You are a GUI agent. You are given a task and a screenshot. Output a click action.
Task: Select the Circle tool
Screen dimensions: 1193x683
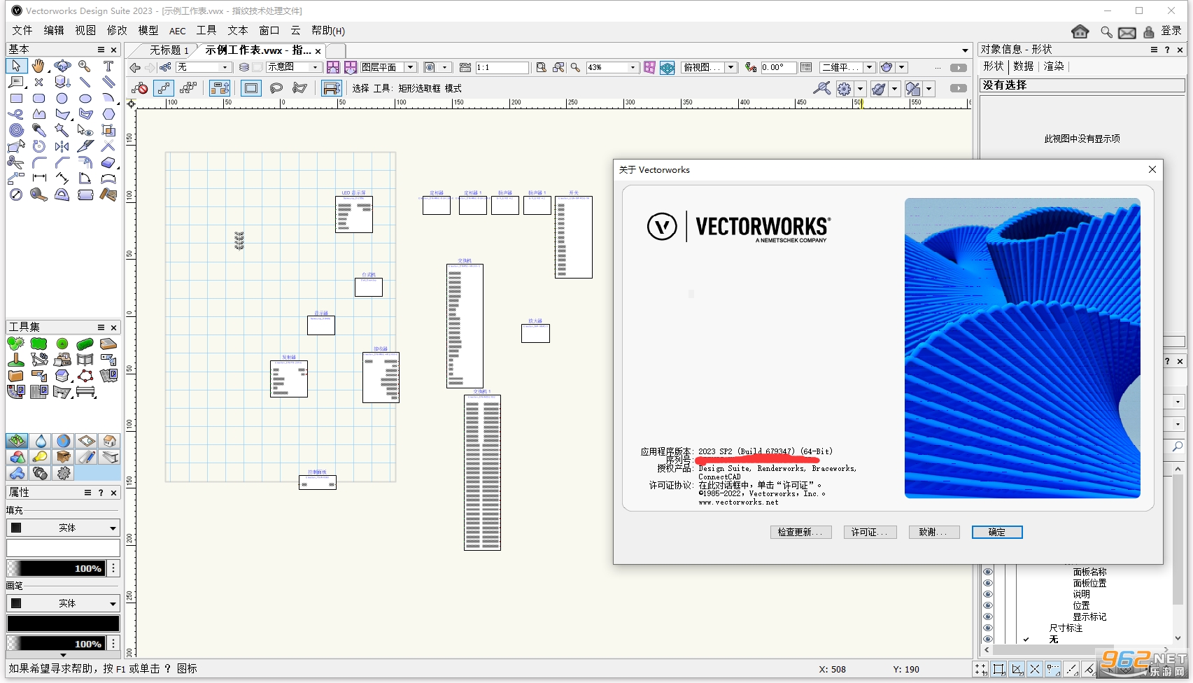[x=62, y=98]
